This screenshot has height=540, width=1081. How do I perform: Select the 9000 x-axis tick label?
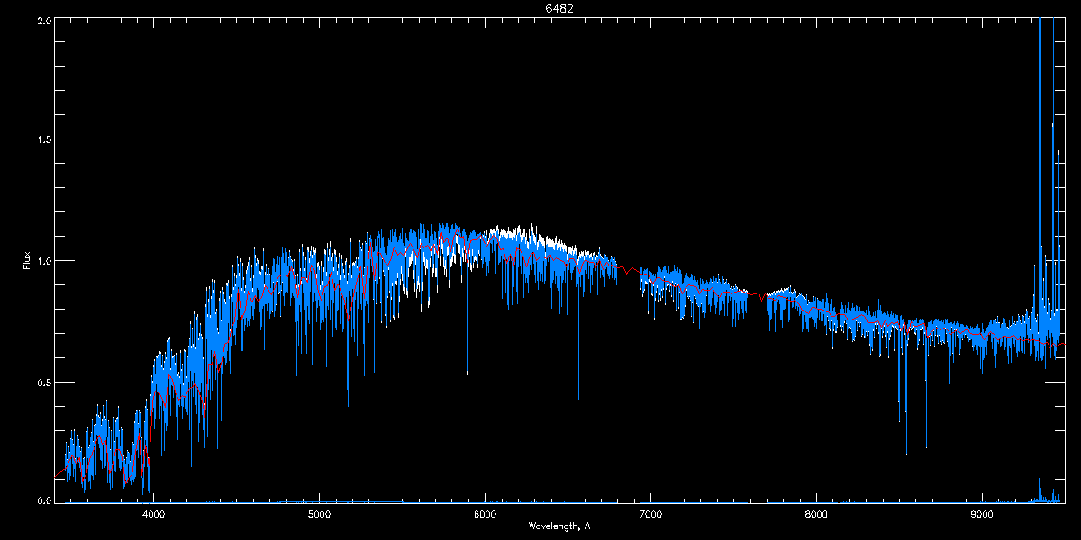tap(982, 515)
